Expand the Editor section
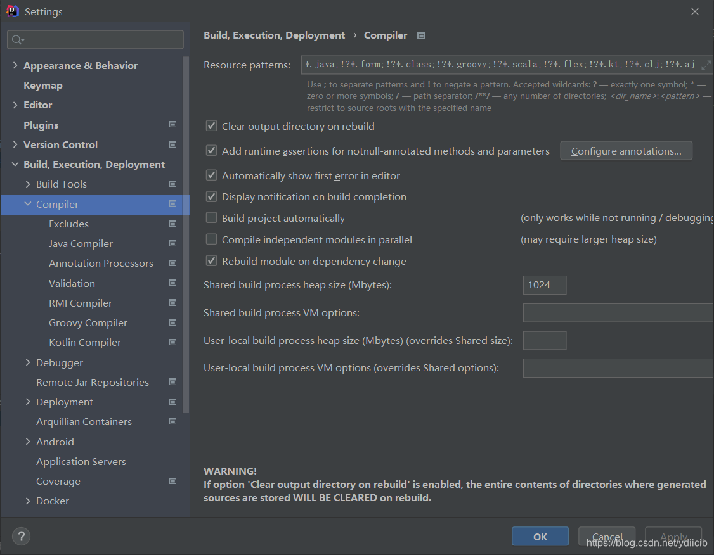 click(15, 105)
